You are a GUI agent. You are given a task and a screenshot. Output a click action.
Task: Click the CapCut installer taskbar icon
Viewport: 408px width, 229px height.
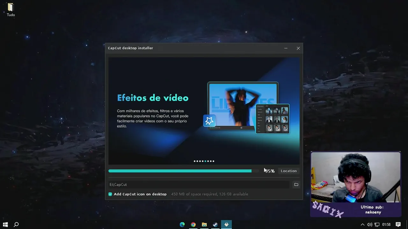226,225
